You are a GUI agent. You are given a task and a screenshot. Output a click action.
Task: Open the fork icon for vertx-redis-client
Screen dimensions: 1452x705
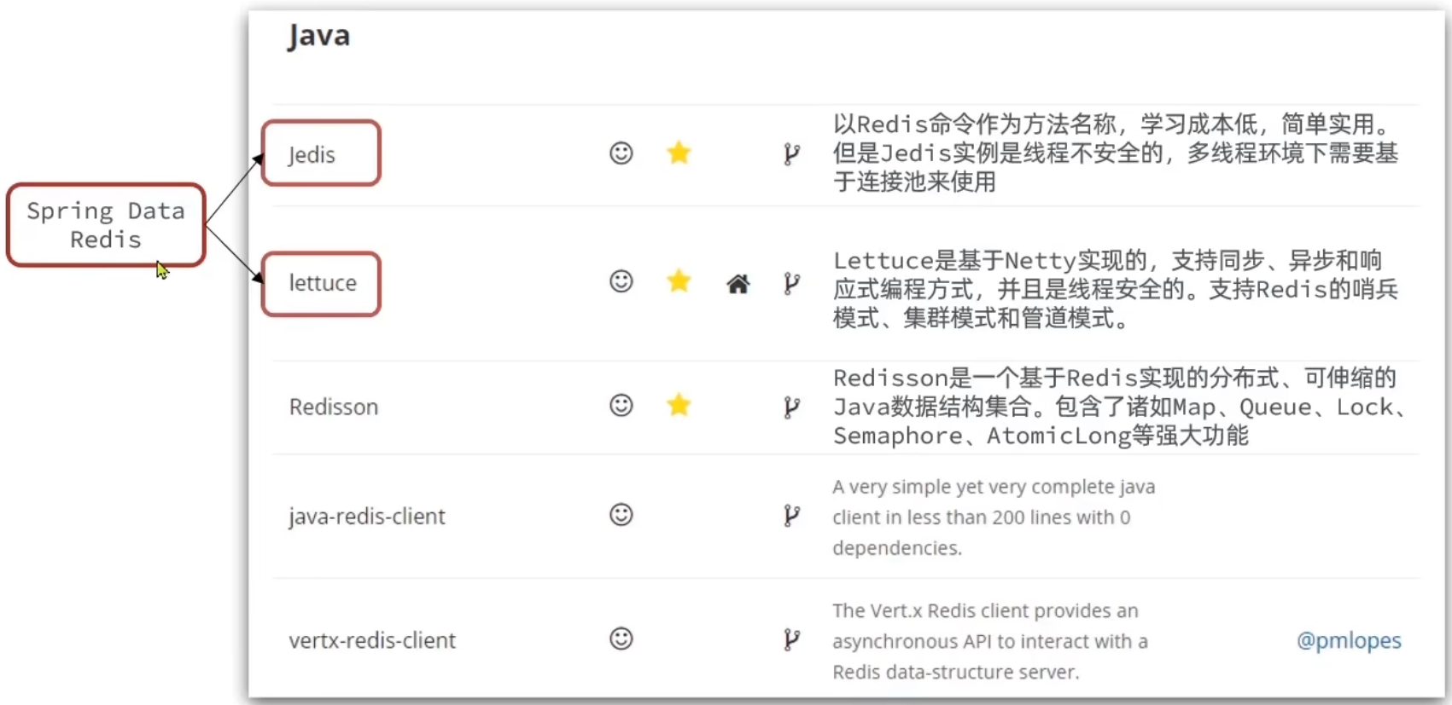(791, 639)
